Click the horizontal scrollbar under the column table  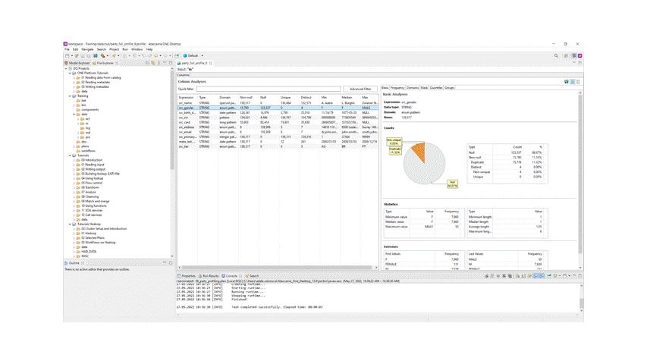[278, 268]
